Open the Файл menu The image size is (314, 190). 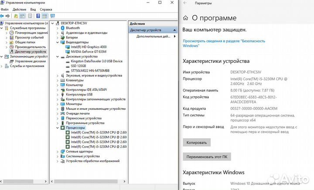(x=4, y=10)
